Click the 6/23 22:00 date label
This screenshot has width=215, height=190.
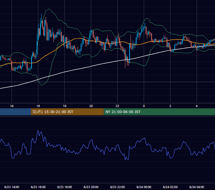tap(117, 187)
